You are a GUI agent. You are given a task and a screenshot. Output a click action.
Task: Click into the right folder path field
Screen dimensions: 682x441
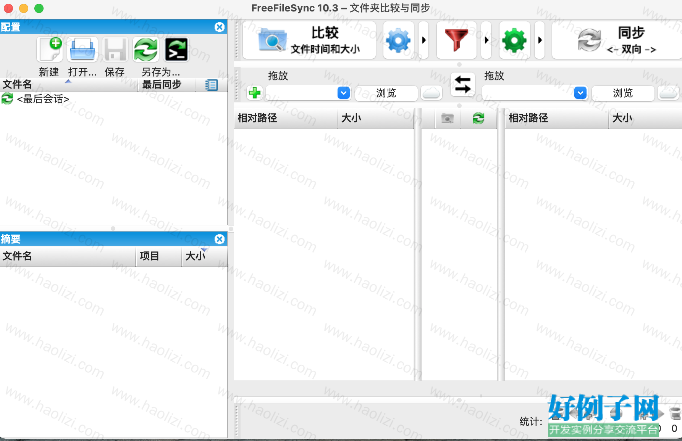528,93
